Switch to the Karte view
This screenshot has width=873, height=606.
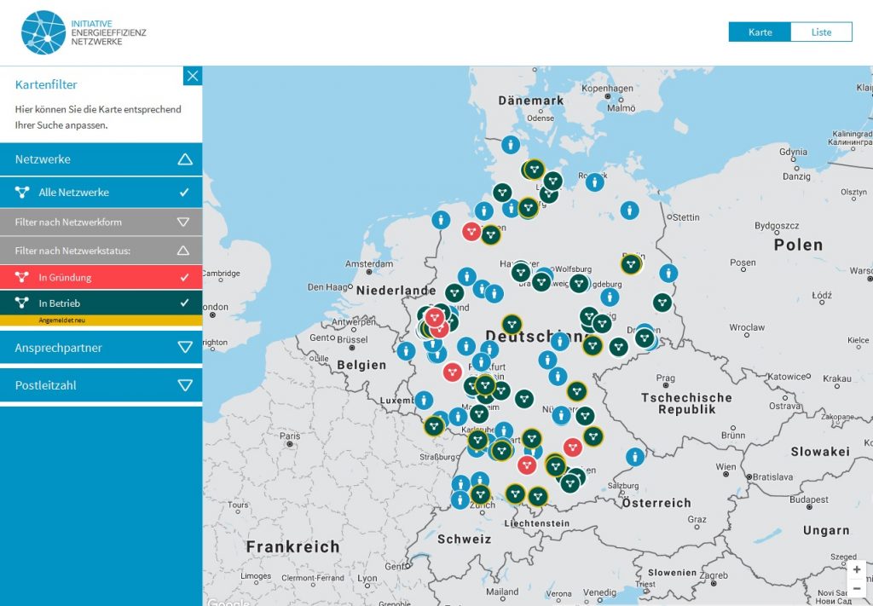pos(760,32)
